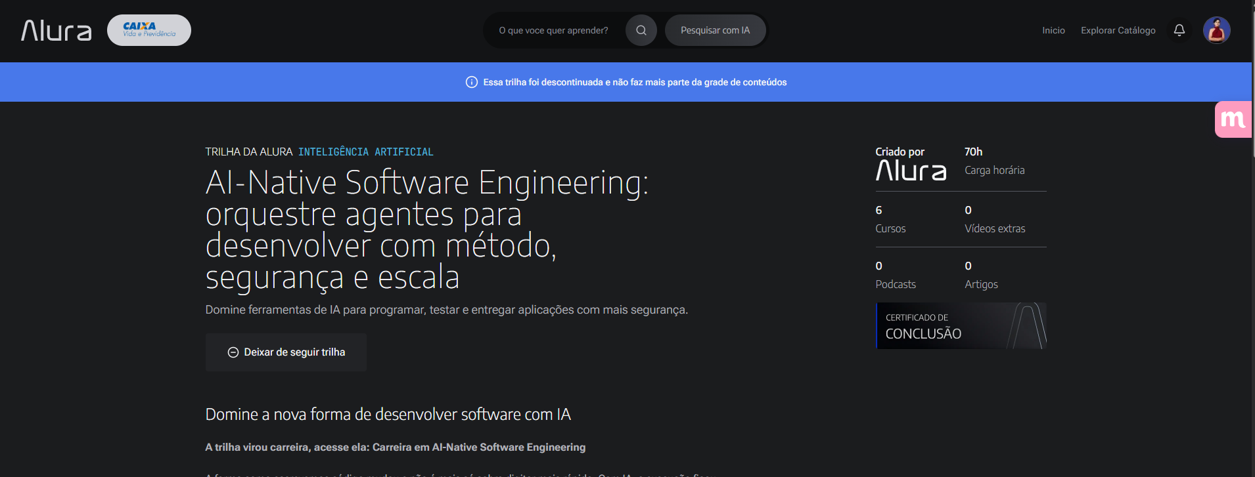Open user profile avatar
Screen dimensions: 1255x477
click(x=1217, y=30)
